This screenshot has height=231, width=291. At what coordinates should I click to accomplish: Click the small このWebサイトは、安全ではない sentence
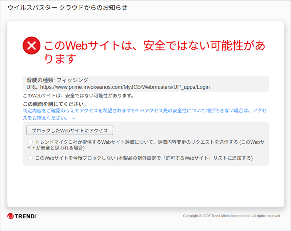click(x=78, y=96)
